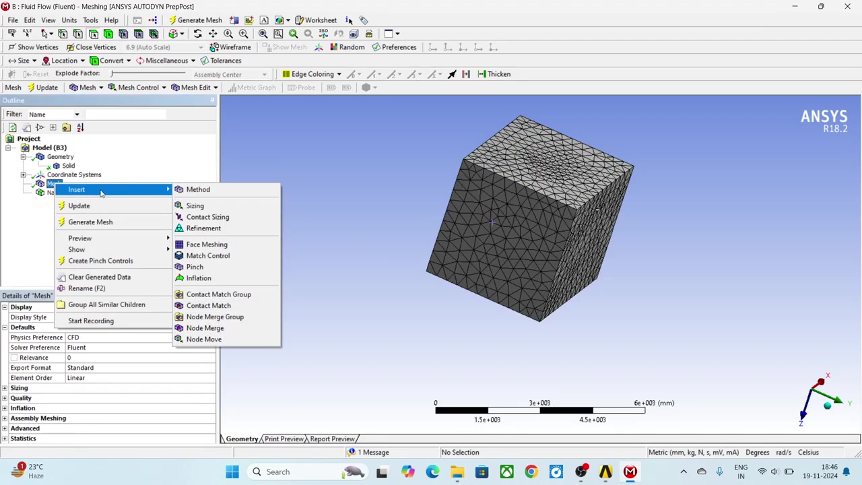Expand the Coordinate Systems tree node
Image resolution: width=862 pixels, height=485 pixels.
click(23, 175)
